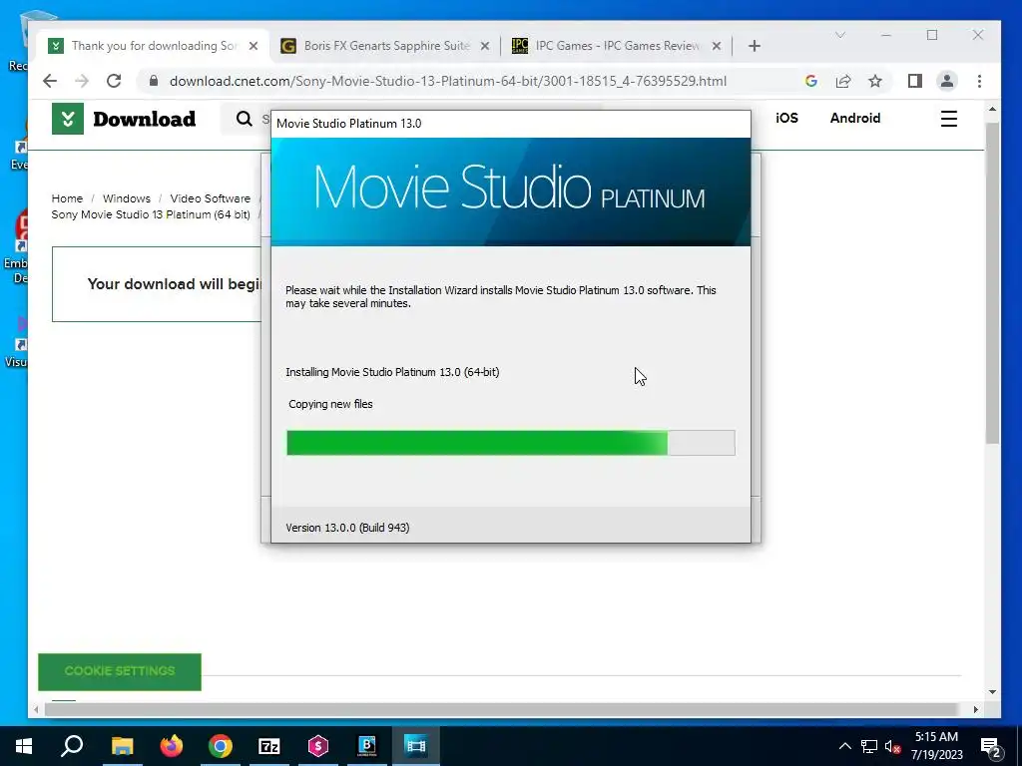Open the iOS section link
1022x766 pixels.
click(786, 118)
